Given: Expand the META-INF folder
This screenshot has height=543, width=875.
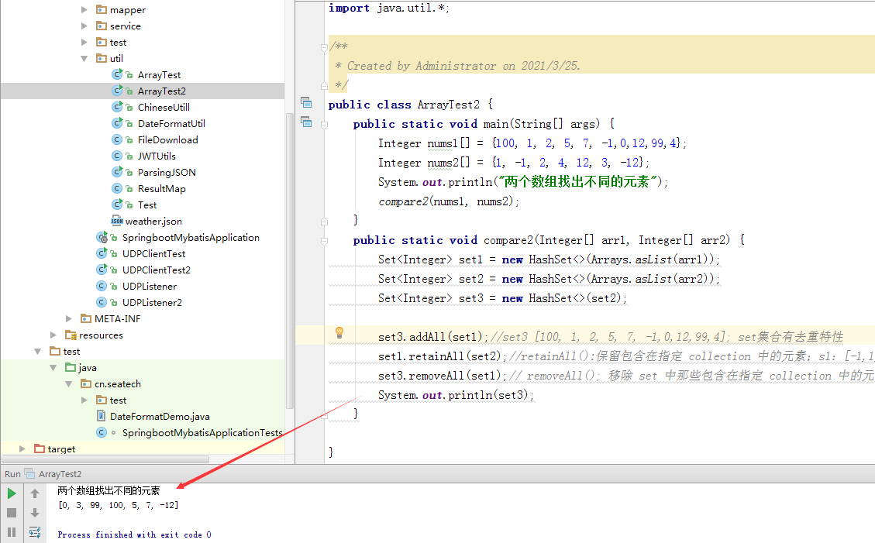Looking at the screenshot, I should pos(69,318).
